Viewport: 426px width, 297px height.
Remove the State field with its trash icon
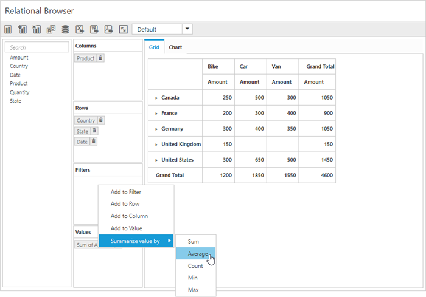tap(94, 131)
